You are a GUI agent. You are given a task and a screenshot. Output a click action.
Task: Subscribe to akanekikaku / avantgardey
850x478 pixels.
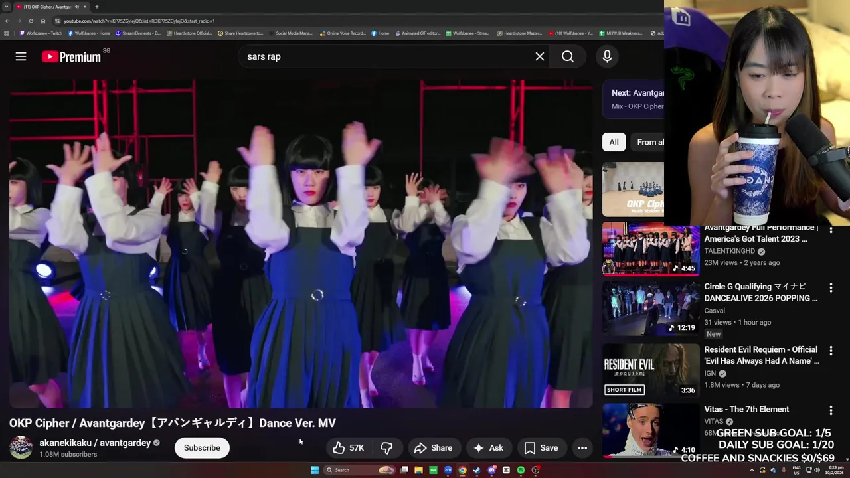(x=202, y=448)
